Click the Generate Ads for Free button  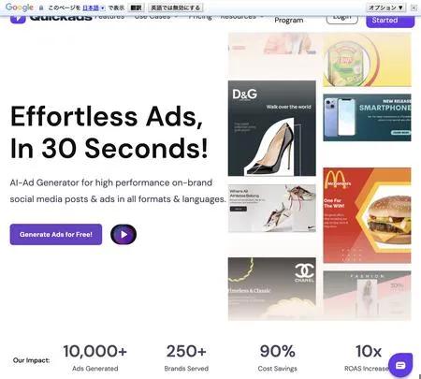click(x=56, y=234)
